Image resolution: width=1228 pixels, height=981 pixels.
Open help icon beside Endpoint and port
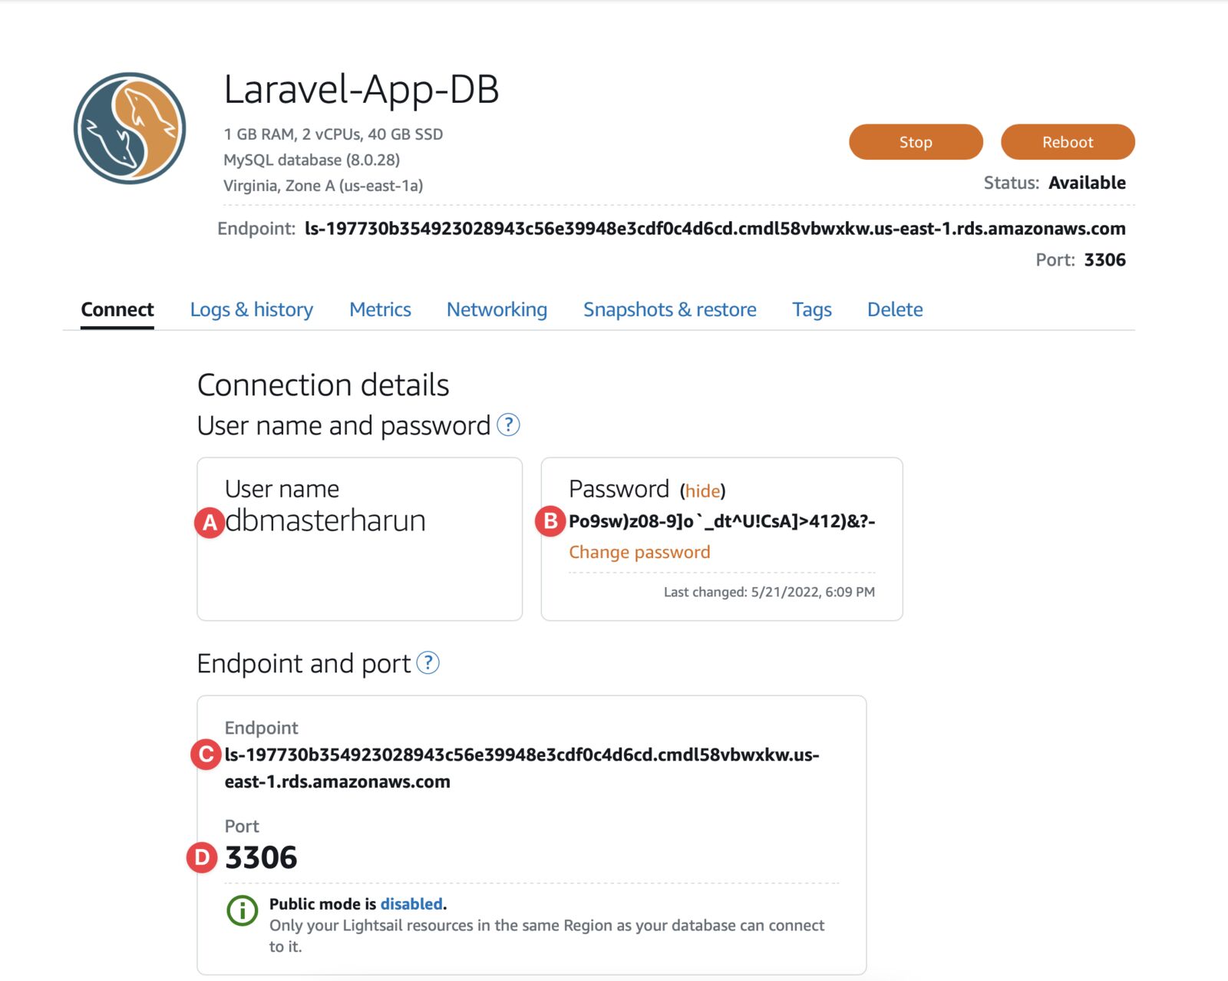click(x=427, y=662)
